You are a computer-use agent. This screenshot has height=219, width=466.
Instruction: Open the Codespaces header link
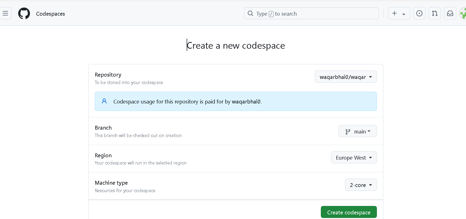[x=50, y=14]
